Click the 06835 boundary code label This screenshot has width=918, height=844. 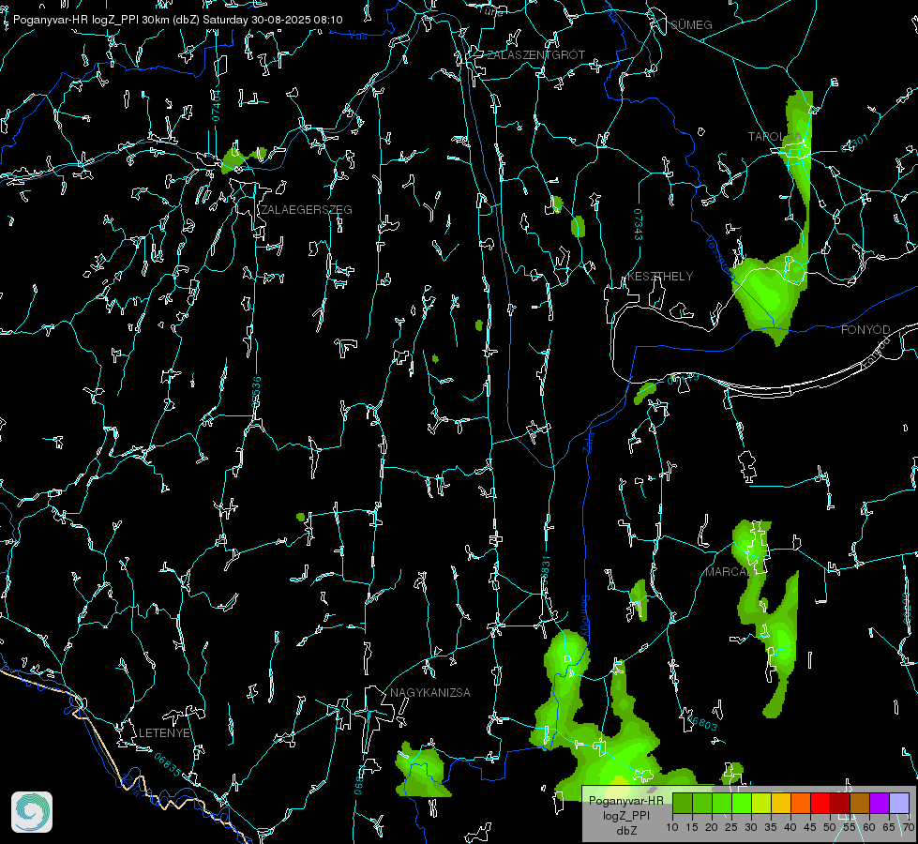168,765
